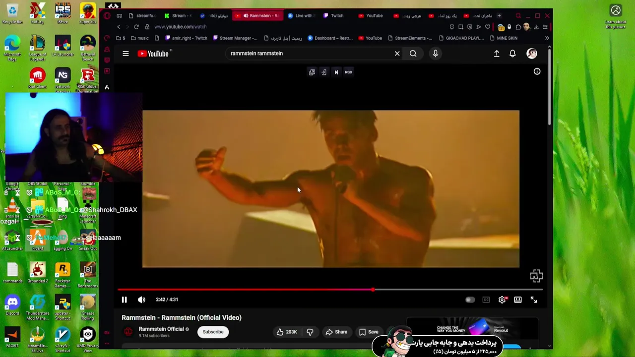Click the sign-in arrow overlay icon
This screenshot has width=635, height=357.
pyautogui.click(x=324, y=72)
